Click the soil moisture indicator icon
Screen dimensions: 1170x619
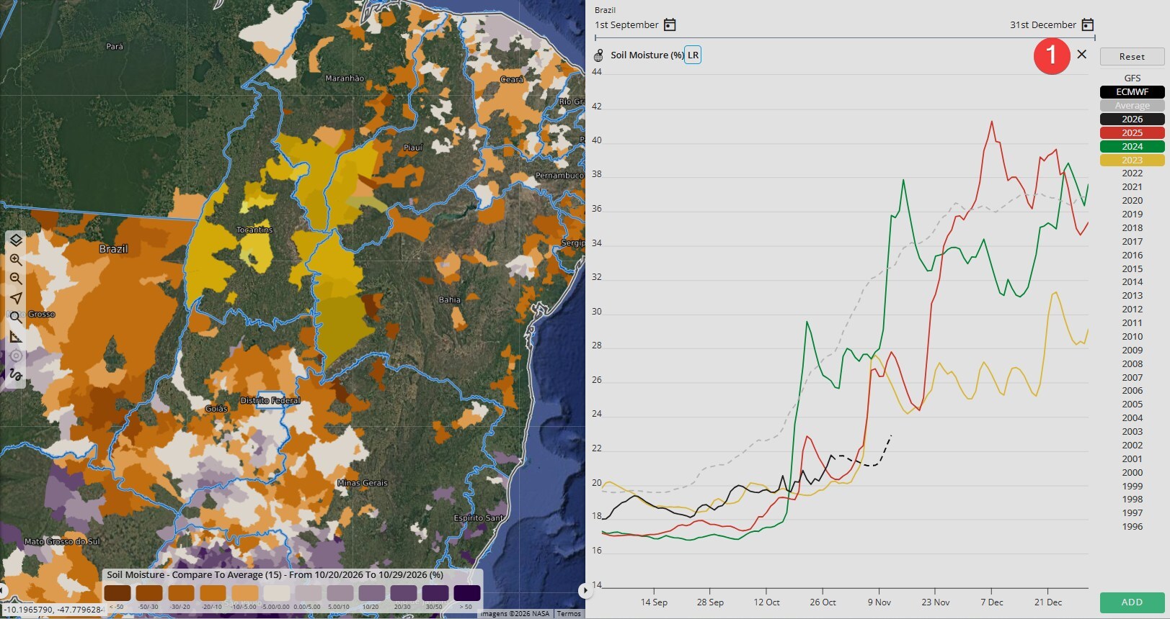(x=598, y=55)
